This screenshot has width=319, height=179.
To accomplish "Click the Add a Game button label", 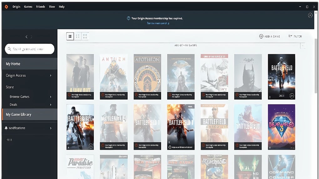I will pyautogui.click(x=272, y=36).
